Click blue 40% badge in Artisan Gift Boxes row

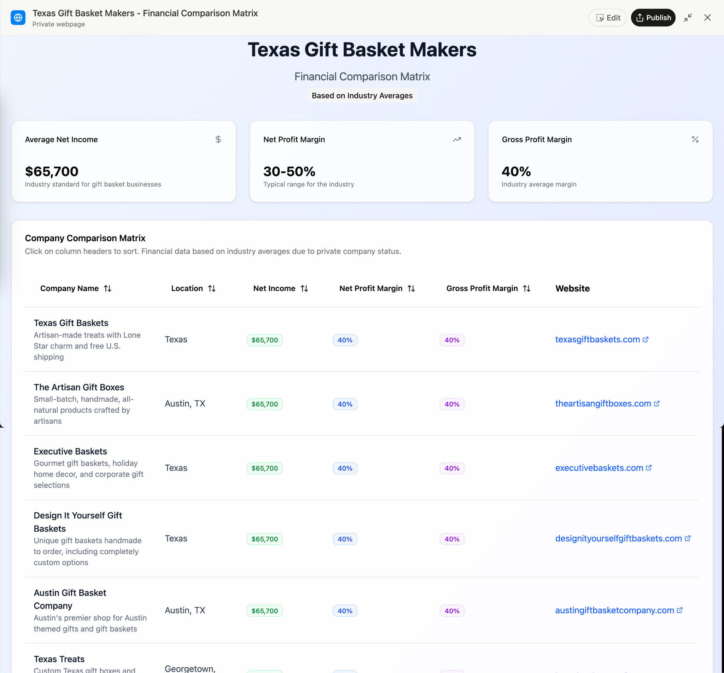[x=345, y=404]
